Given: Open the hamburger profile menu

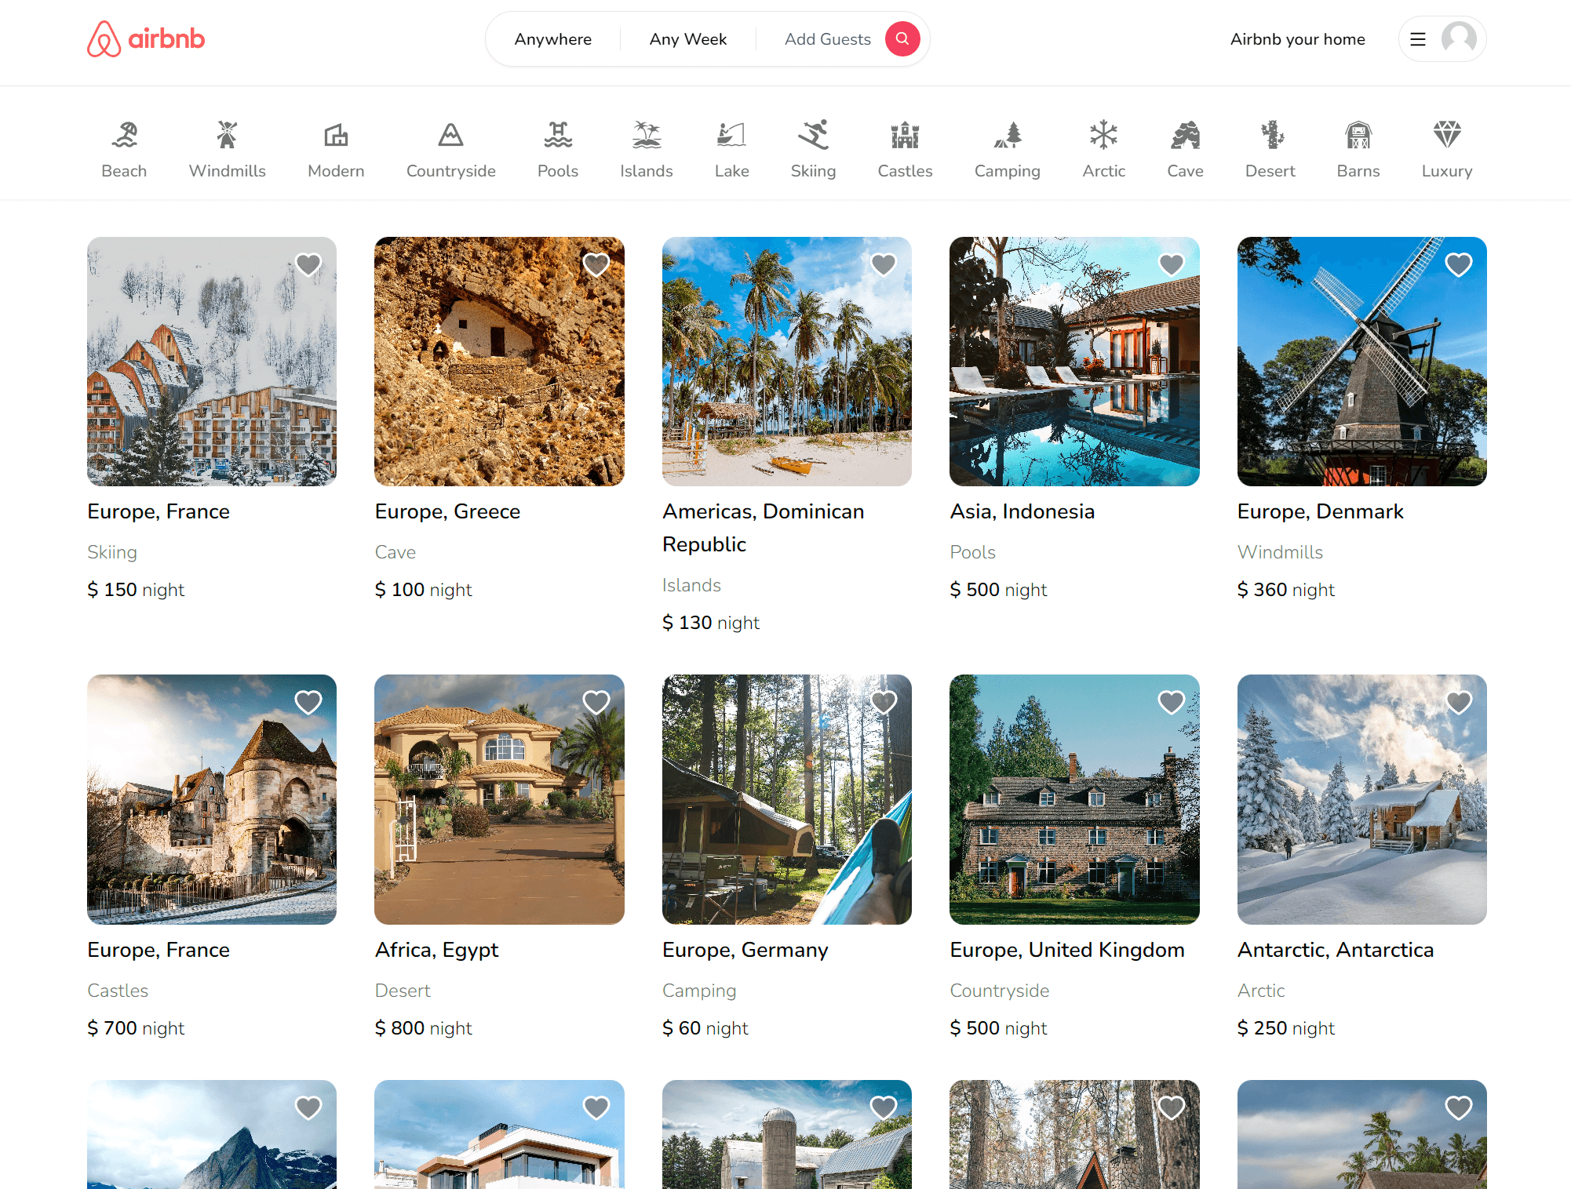Looking at the screenshot, I should pyautogui.click(x=1418, y=38).
